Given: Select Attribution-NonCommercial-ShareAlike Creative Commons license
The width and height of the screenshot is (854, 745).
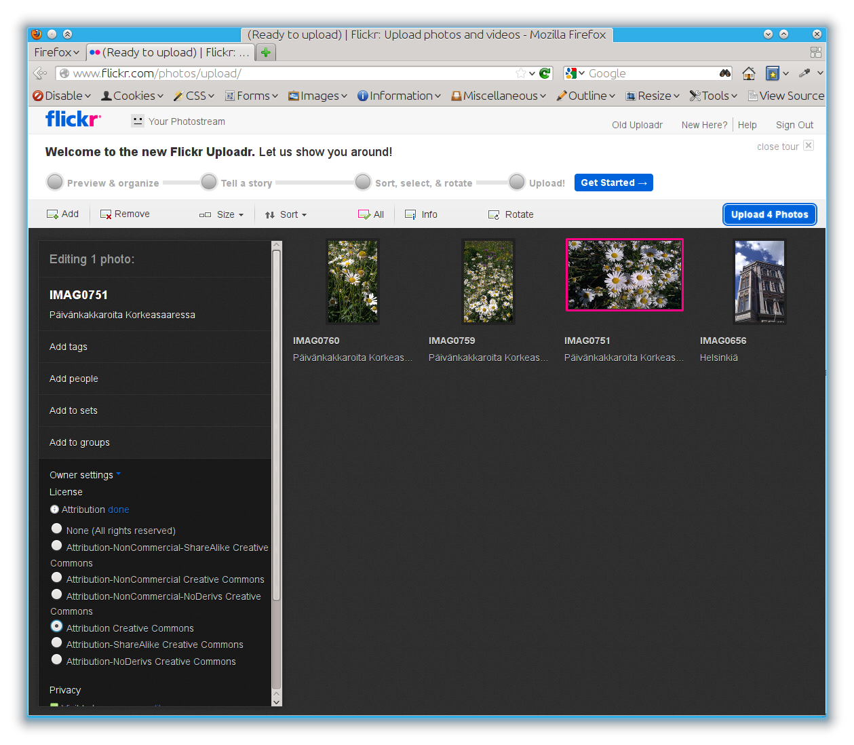Looking at the screenshot, I should 57,546.
